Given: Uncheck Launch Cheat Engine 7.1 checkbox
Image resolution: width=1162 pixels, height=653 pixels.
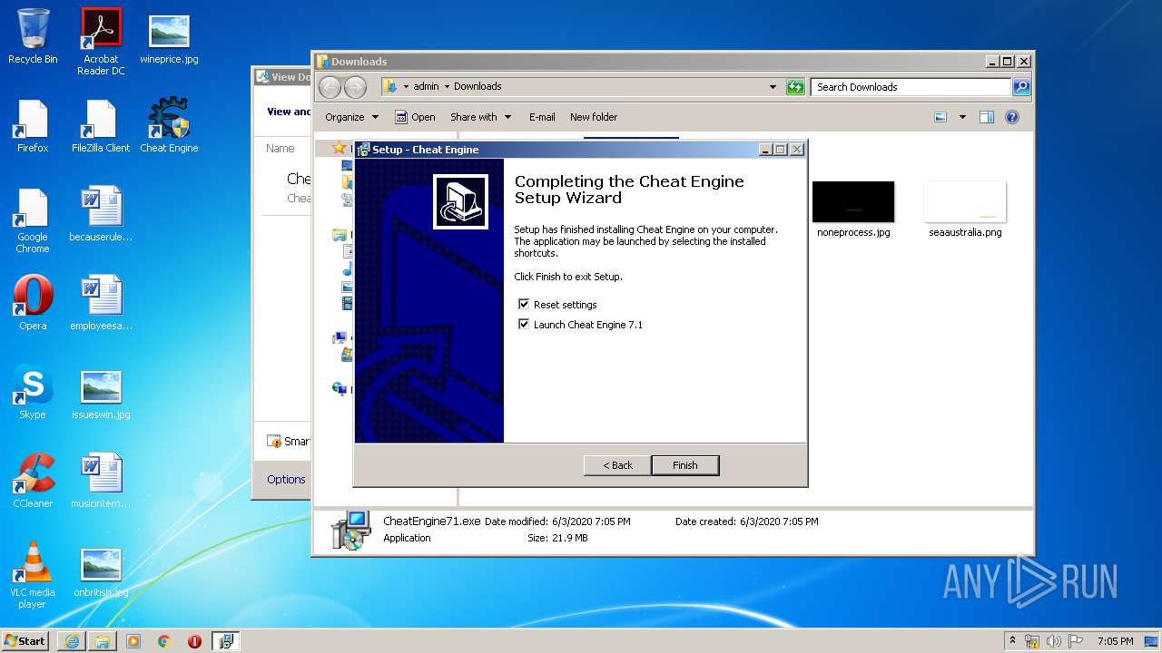Looking at the screenshot, I should click(524, 324).
